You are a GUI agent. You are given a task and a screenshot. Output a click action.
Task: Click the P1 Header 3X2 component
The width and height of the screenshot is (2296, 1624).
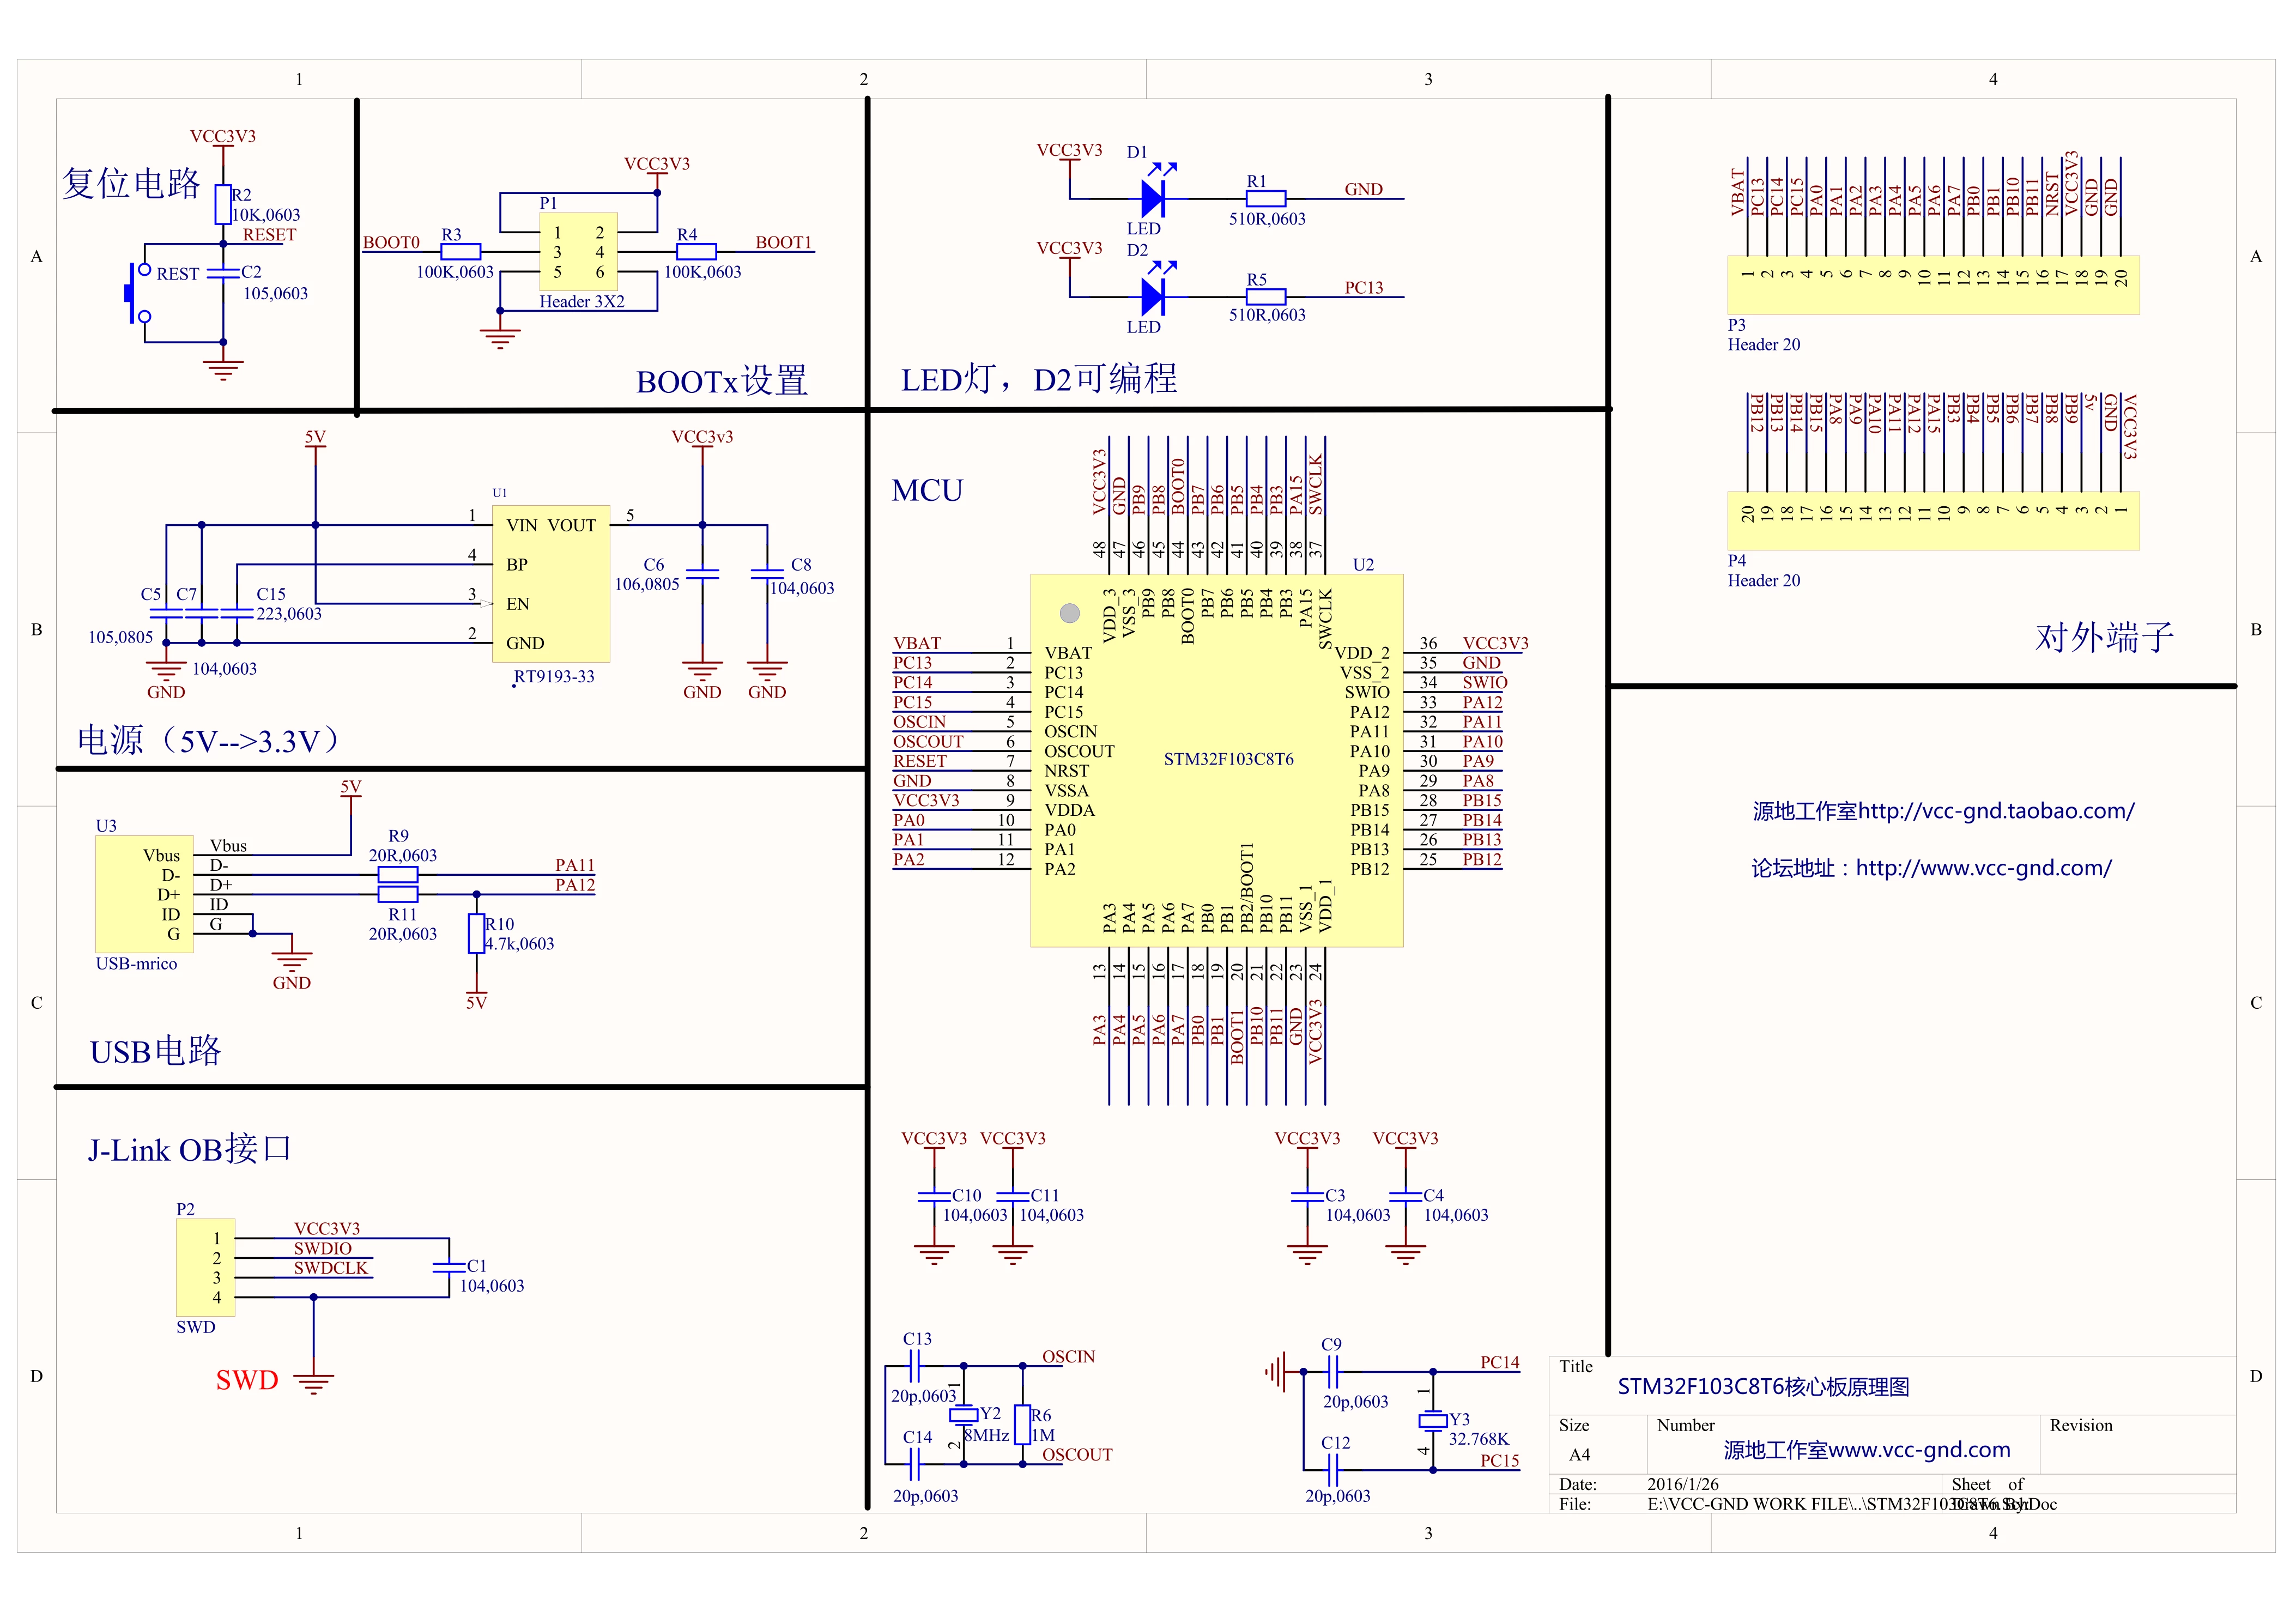pos(578,251)
